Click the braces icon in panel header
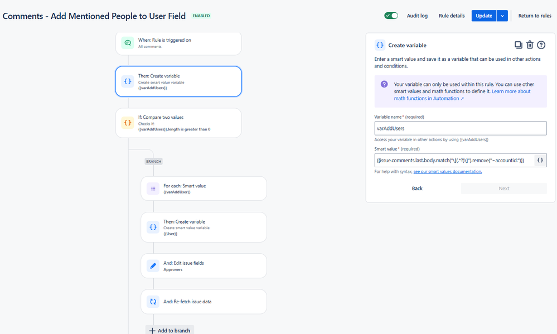This screenshot has width=557, height=334. (380, 45)
